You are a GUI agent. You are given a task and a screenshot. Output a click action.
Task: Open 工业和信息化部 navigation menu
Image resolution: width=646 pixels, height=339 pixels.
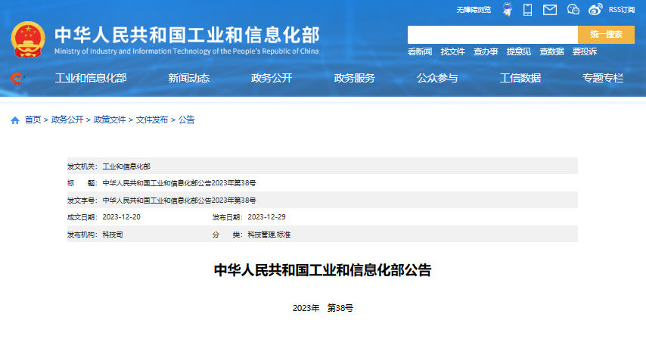91,78
